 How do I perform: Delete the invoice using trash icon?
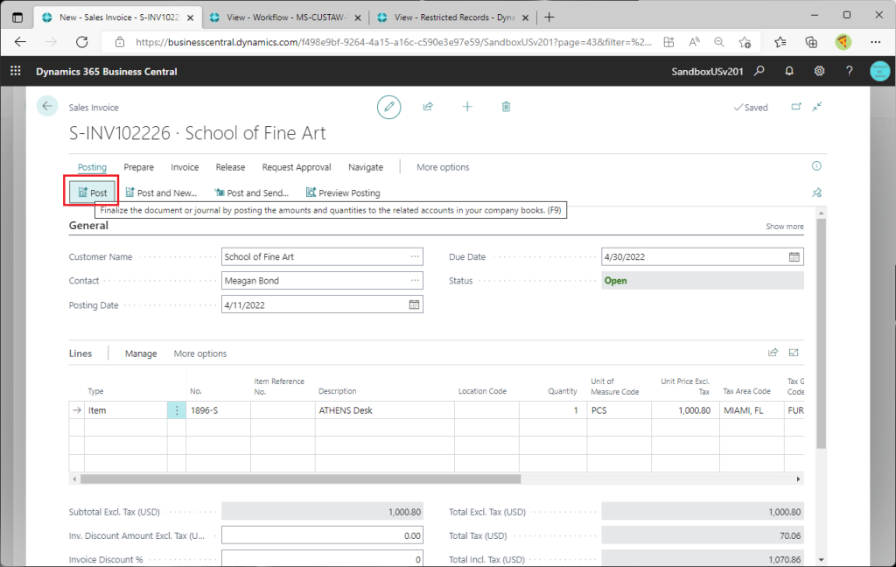(507, 107)
